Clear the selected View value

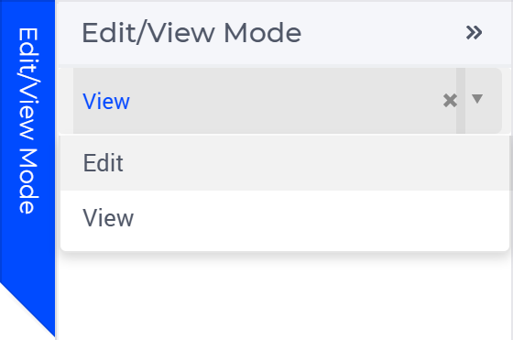(450, 101)
